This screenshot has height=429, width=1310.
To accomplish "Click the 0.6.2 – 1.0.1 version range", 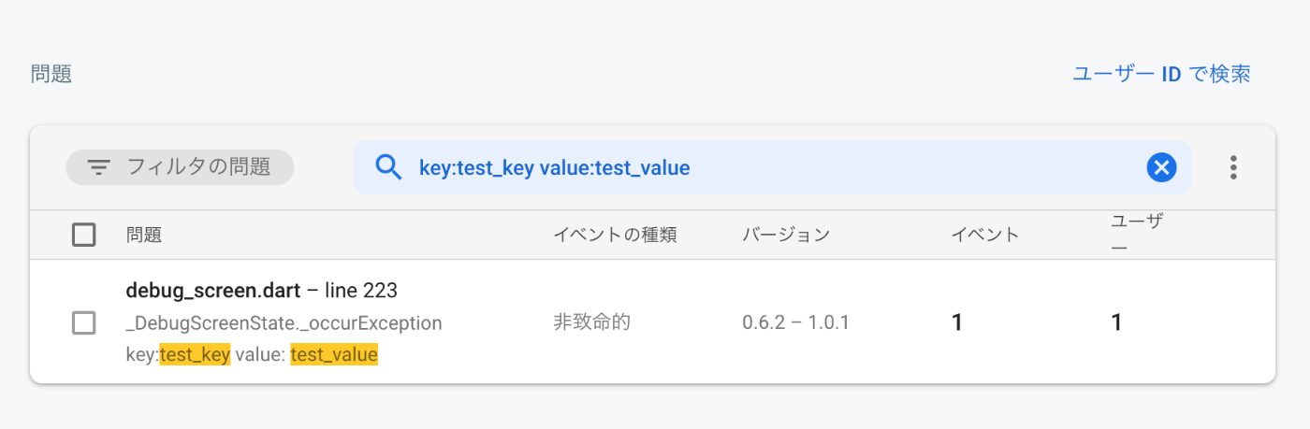I will click(x=795, y=322).
